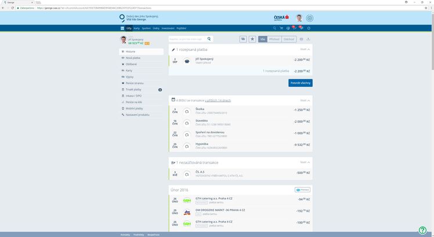The image size is (434, 237).
Task: Click the print icon above the transactions
Action: click(x=301, y=39)
